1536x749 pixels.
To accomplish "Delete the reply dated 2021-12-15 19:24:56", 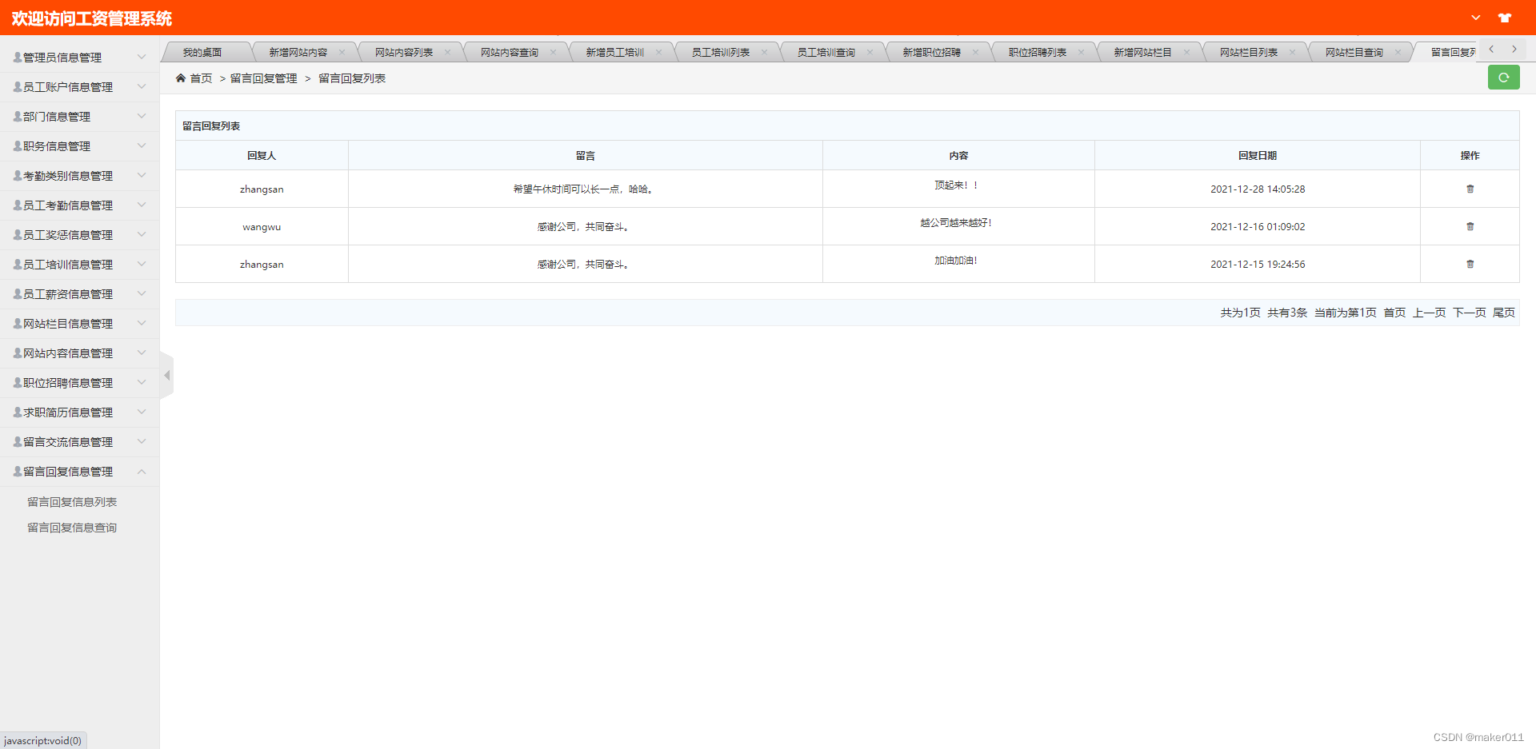I will (x=1470, y=264).
